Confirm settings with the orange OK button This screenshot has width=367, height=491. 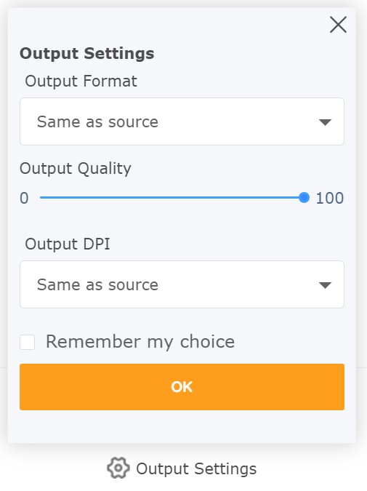tap(182, 387)
